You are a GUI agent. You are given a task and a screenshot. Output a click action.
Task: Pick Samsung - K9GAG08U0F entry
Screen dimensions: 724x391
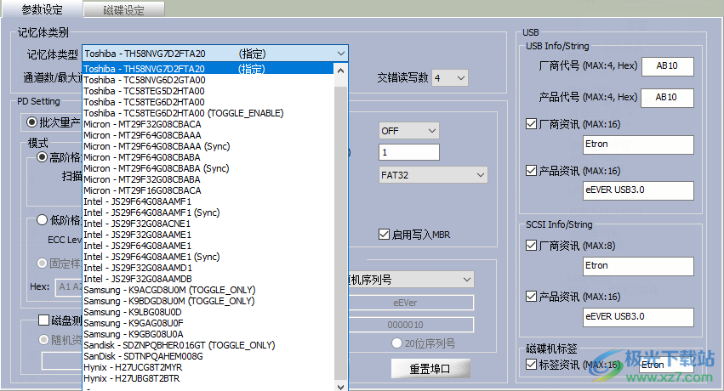[208, 323]
